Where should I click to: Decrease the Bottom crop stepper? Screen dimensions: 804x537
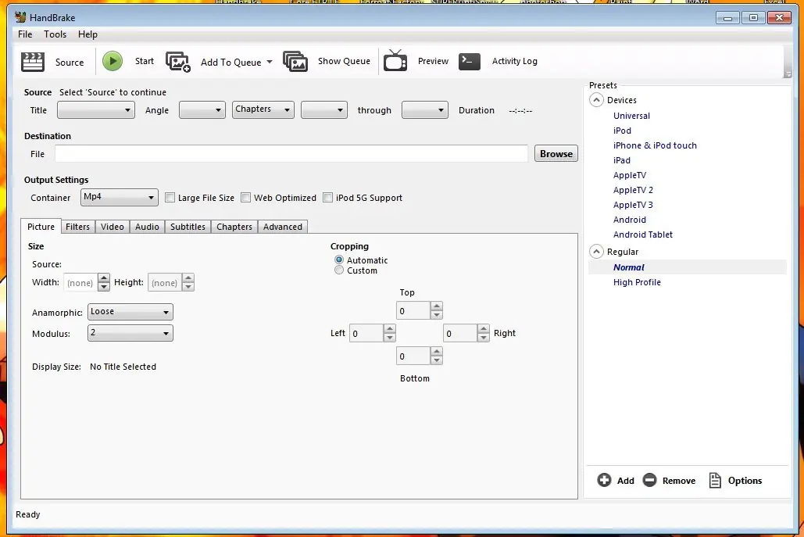pos(436,360)
